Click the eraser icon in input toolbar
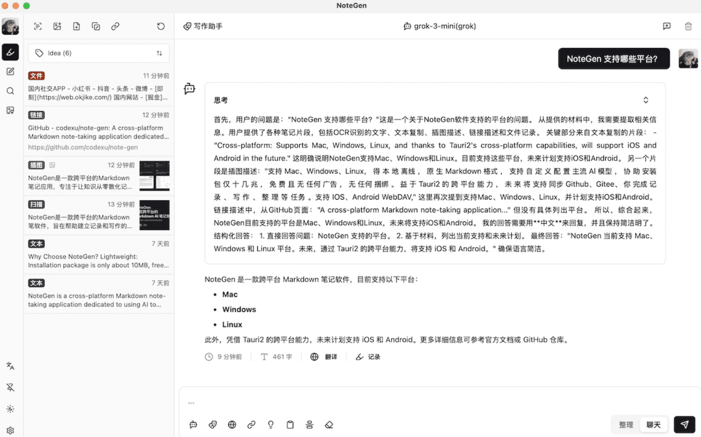This screenshot has width=701, height=437. click(x=329, y=425)
